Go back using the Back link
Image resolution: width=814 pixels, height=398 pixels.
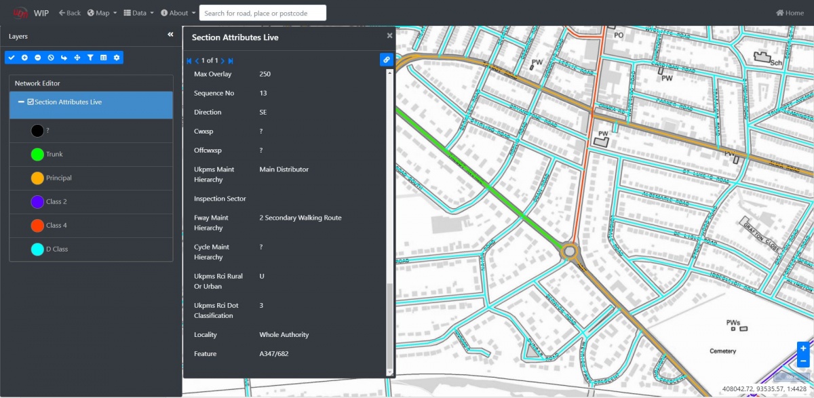point(69,13)
